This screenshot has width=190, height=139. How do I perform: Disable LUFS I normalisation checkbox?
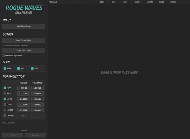point(5,99)
